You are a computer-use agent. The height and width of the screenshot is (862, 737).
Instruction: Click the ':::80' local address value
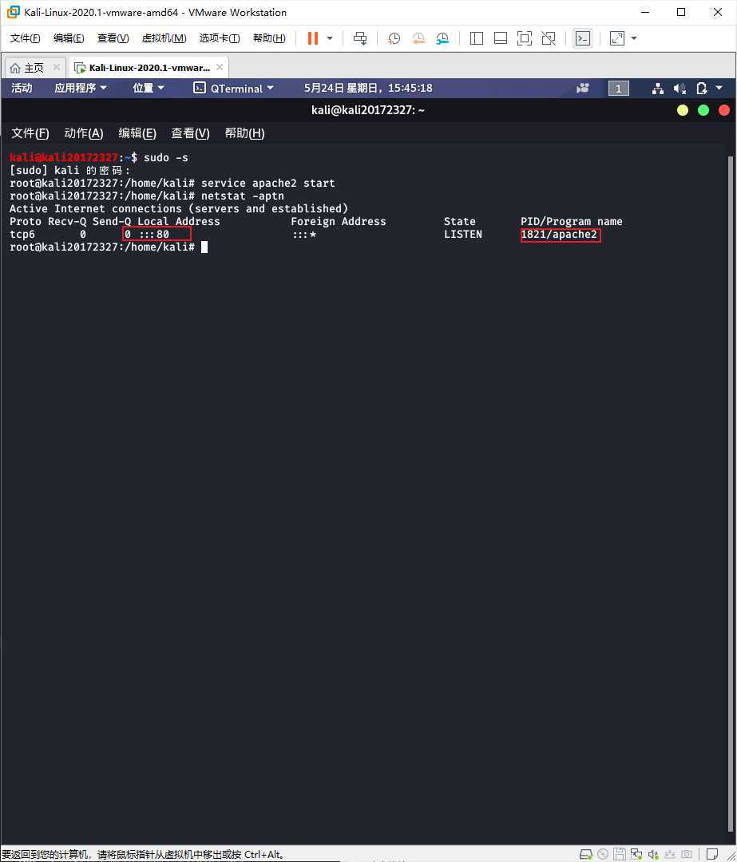point(154,234)
